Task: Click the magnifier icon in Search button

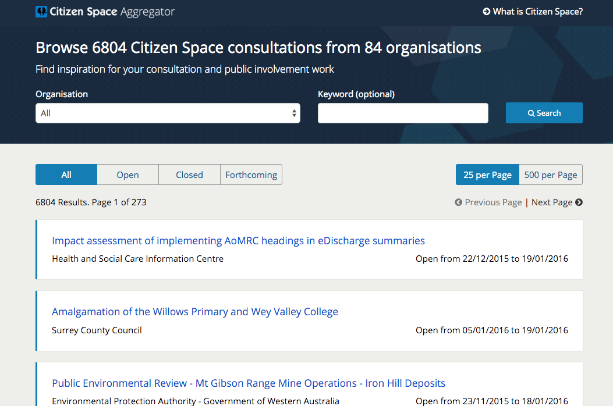Action: click(530, 112)
